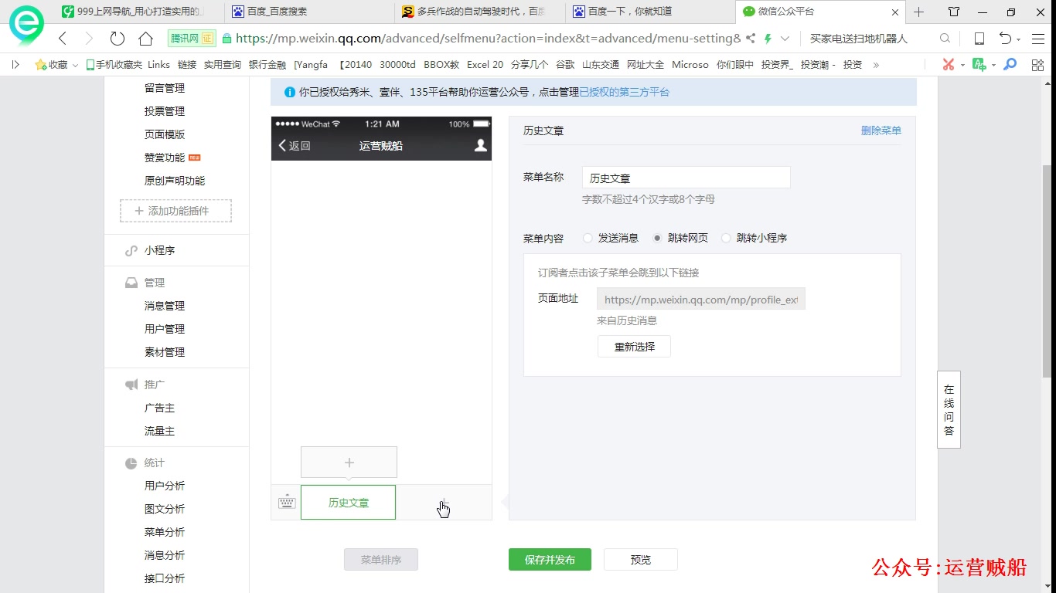Open 用户分析 in the sidebar

point(165,486)
